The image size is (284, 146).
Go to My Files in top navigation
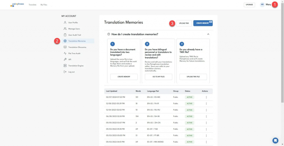click(44, 5)
